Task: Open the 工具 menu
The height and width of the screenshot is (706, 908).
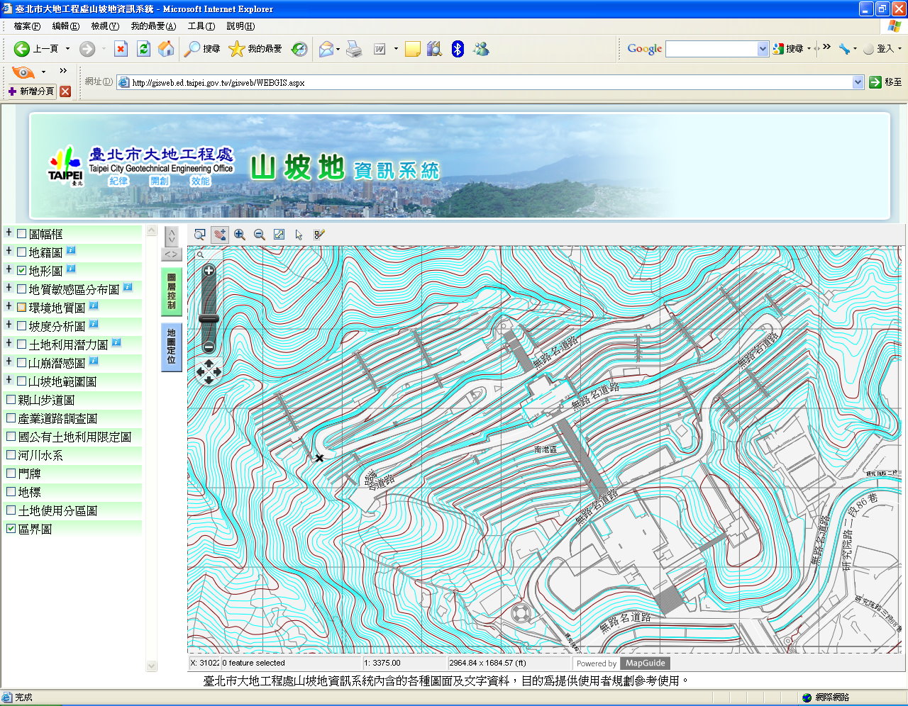Action: 201,26
